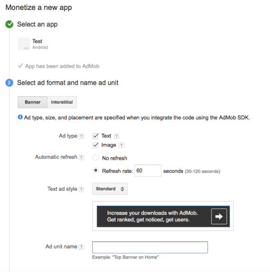Open the Standard text ad style dropdown

(x=110, y=189)
